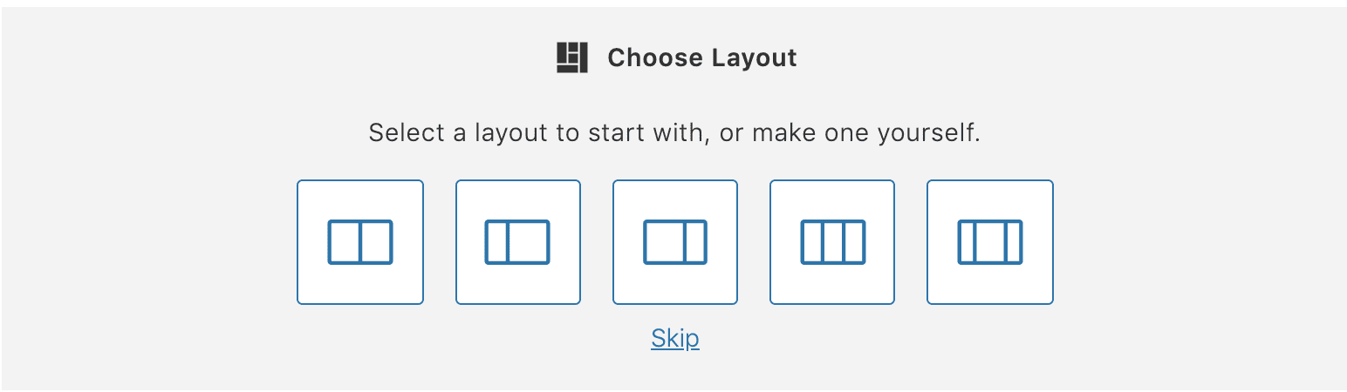Select the layout tile with left sidebar
Image resolution: width=1347 pixels, height=392 pixels.
tap(518, 242)
